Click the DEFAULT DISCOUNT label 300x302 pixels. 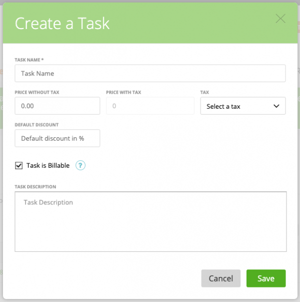pyautogui.click(x=36, y=125)
